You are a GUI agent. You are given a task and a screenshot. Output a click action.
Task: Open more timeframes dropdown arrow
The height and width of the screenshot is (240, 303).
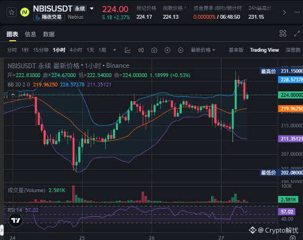(x=115, y=50)
